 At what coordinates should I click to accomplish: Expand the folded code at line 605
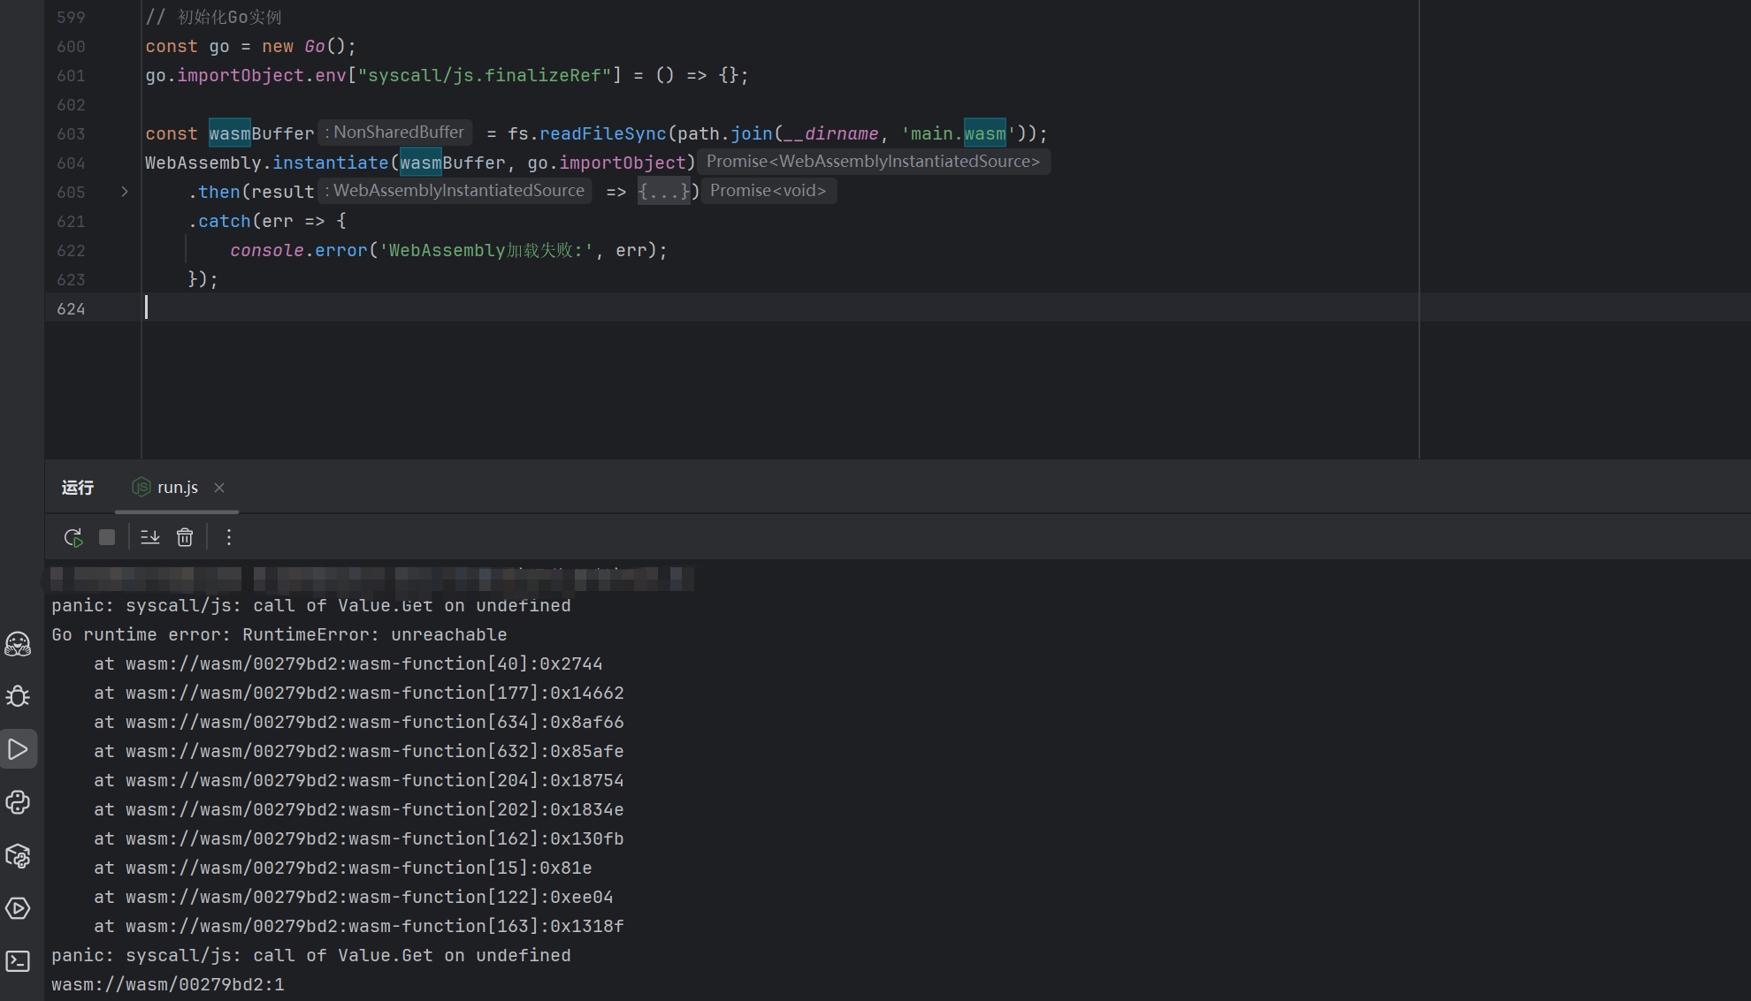(125, 192)
